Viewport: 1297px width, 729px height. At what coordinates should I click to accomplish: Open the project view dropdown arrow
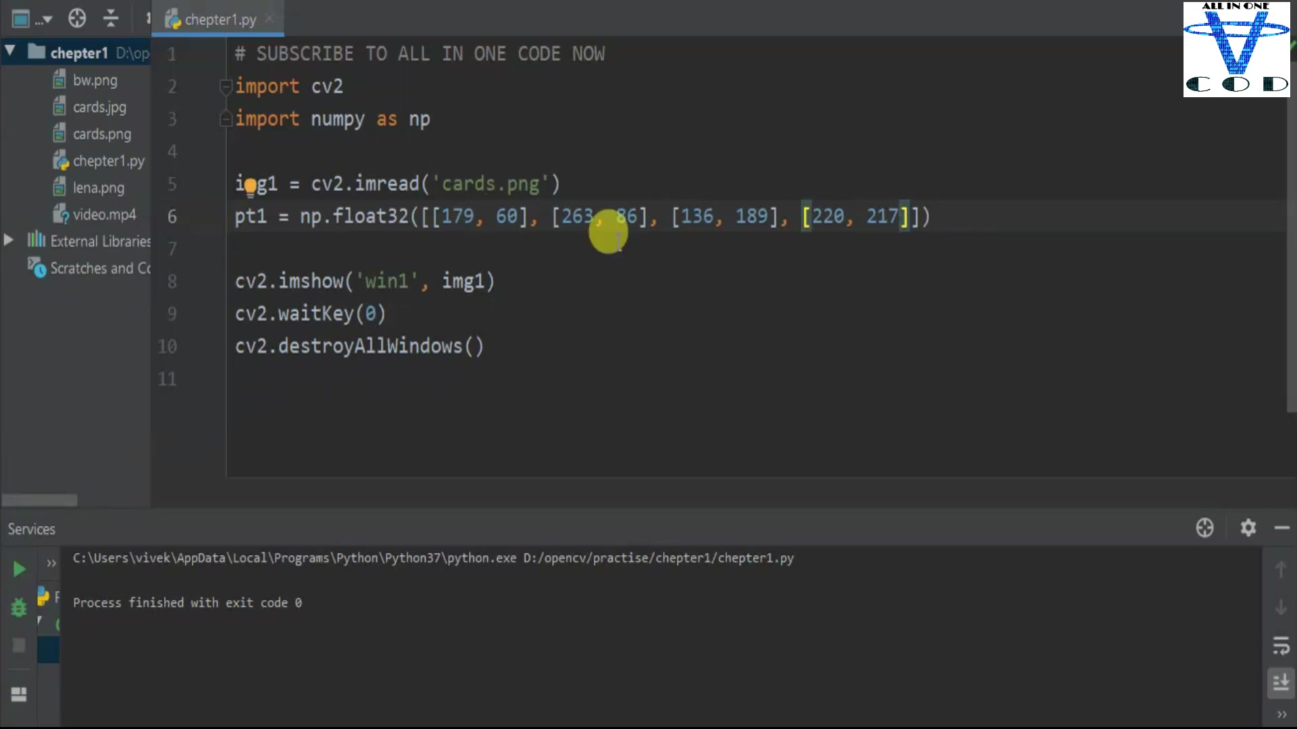click(x=47, y=20)
